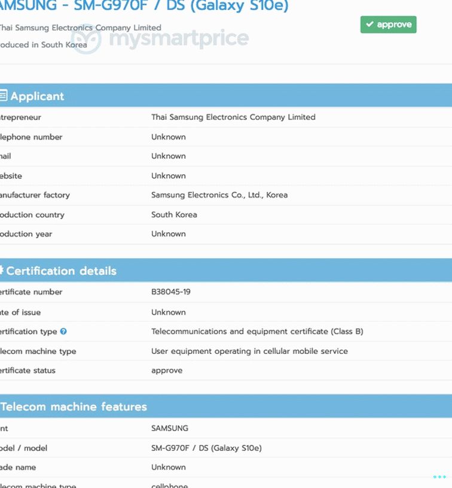This screenshot has width=452, height=488.
Task: Select 'Produced in South Korea' subtitle text
Action: (x=44, y=45)
